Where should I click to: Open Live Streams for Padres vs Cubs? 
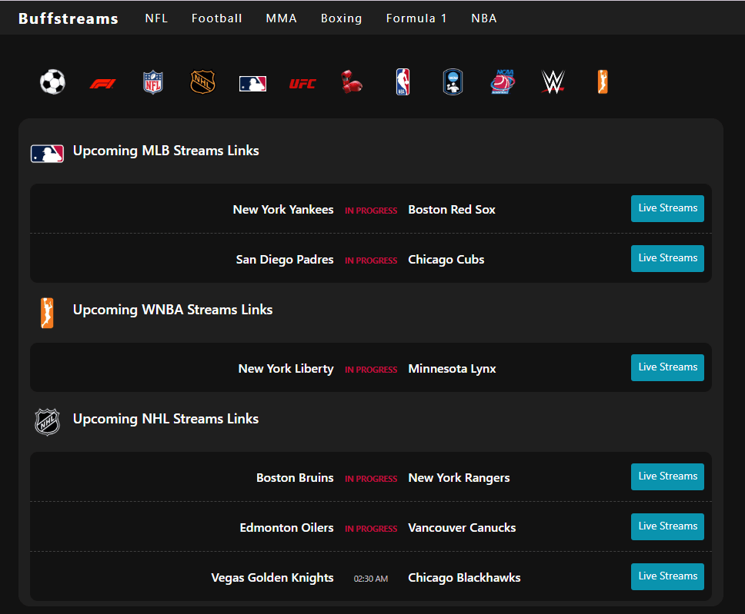(x=667, y=258)
